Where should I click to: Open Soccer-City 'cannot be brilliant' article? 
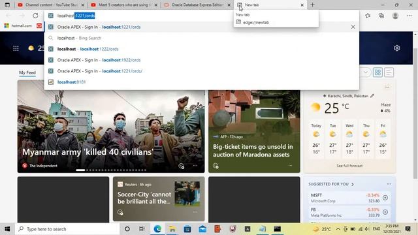[144, 198]
